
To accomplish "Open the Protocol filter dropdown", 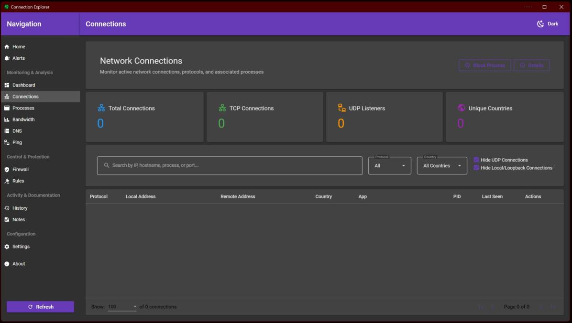I will pos(389,166).
